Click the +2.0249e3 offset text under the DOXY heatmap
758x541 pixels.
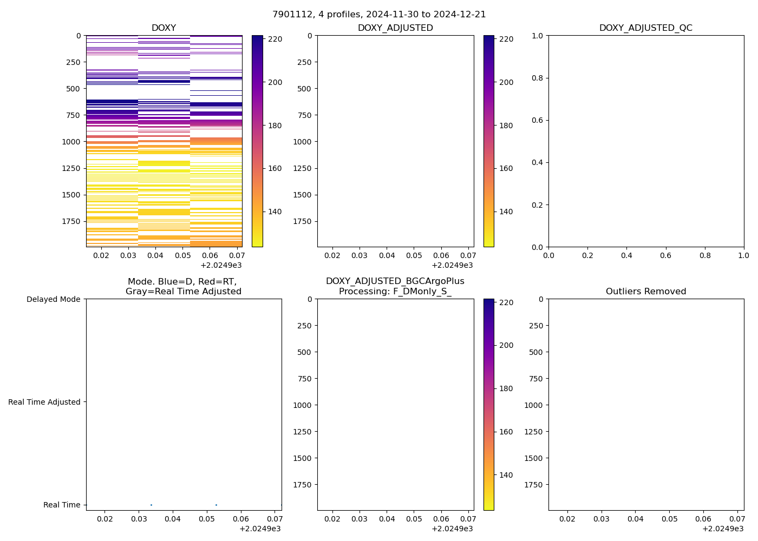pyautogui.click(x=221, y=265)
